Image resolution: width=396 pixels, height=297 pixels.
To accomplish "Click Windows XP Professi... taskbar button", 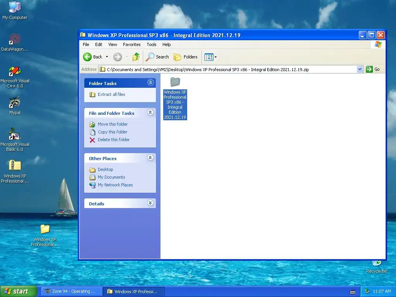I will click(x=134, y=292).
